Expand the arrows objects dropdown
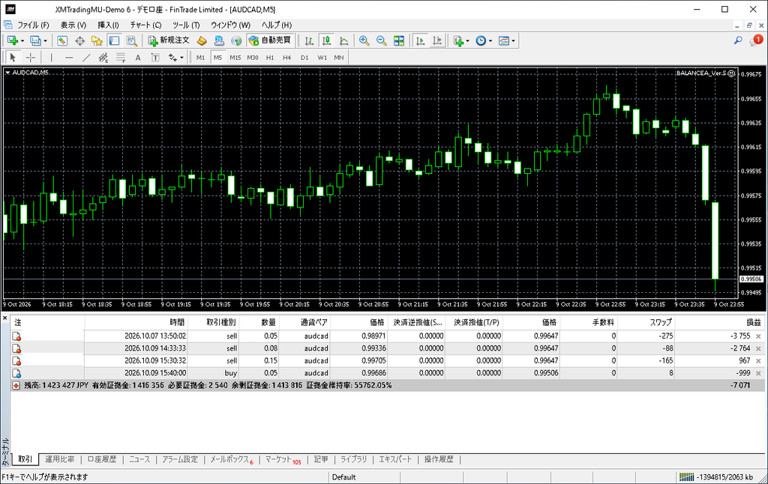Image resolution: width=768 pixels, height=484 pixels. (x=181, y=57)
